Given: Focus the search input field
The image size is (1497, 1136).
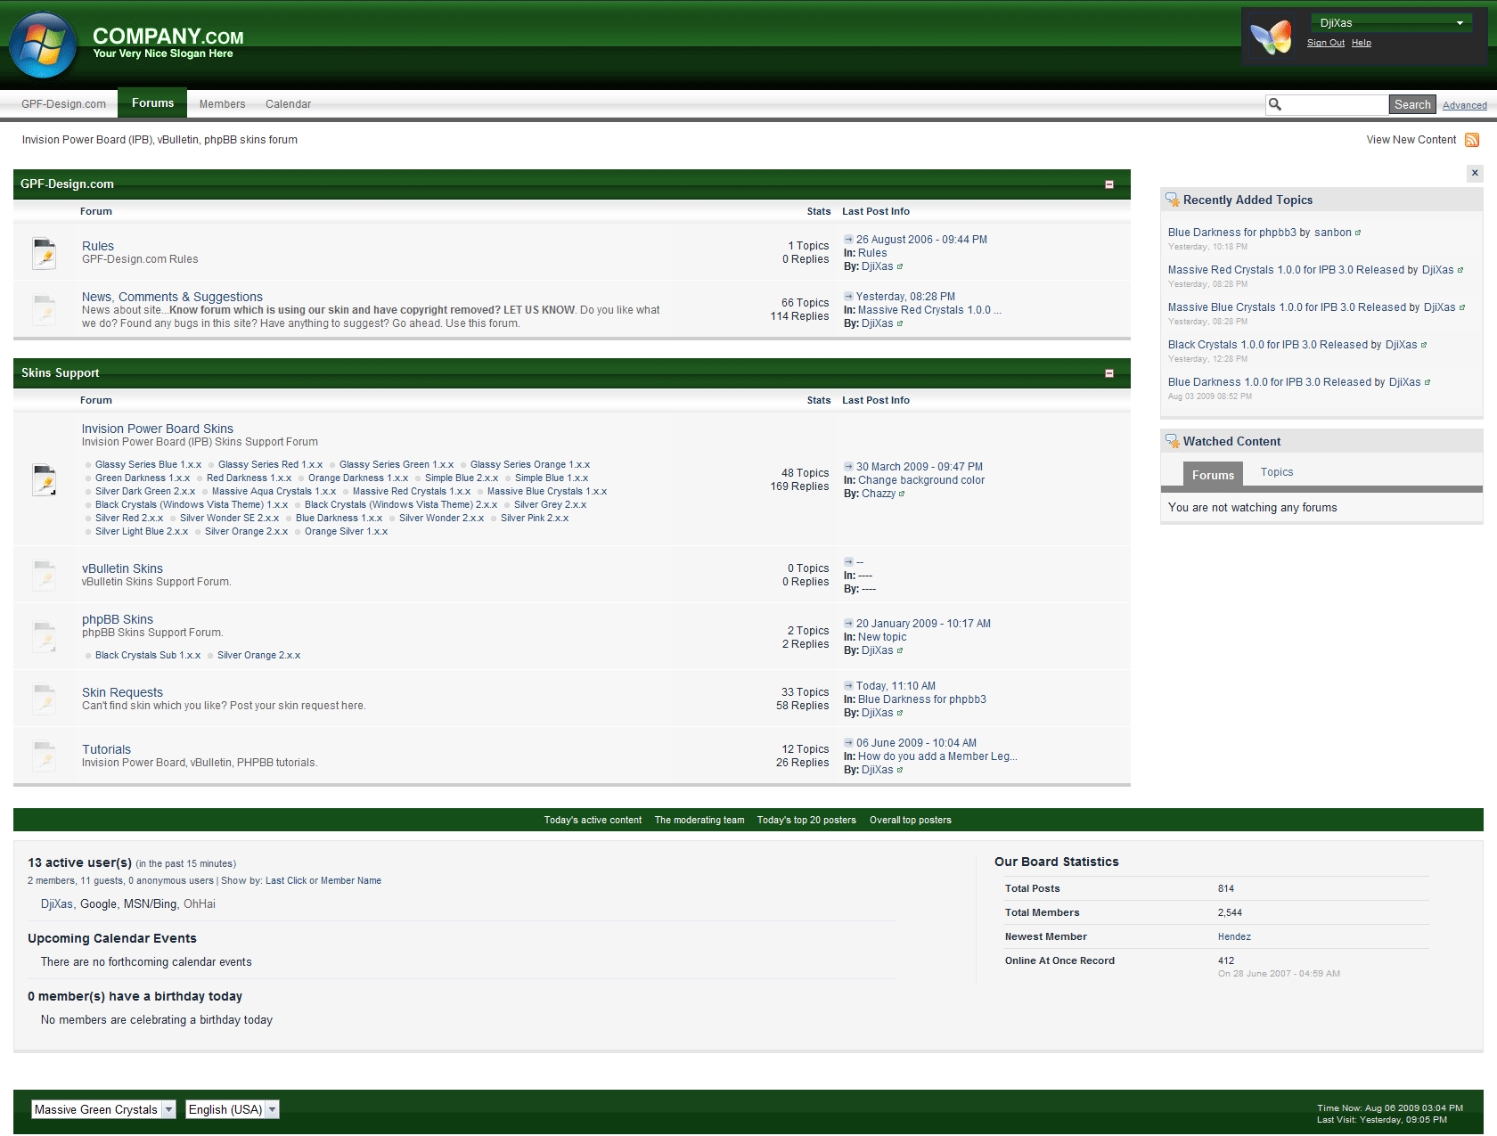Looking at the screenshot, I should pyautogui.click(x=1336, y=104).
